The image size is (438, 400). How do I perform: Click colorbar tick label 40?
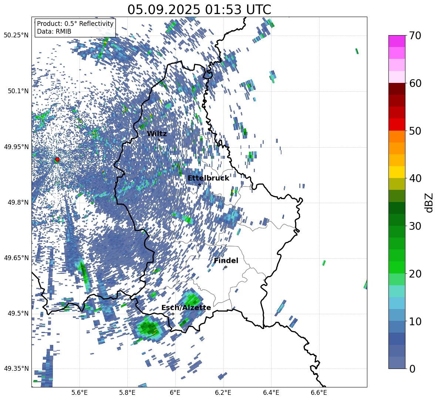pyautogui.click(x=415, y=178)
